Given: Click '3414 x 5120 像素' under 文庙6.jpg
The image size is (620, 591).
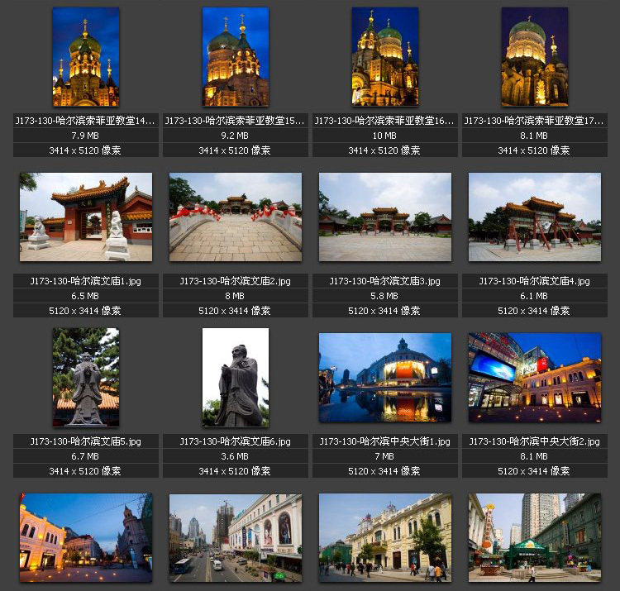Looking at the screenshot, I should [x=235, y=471].
